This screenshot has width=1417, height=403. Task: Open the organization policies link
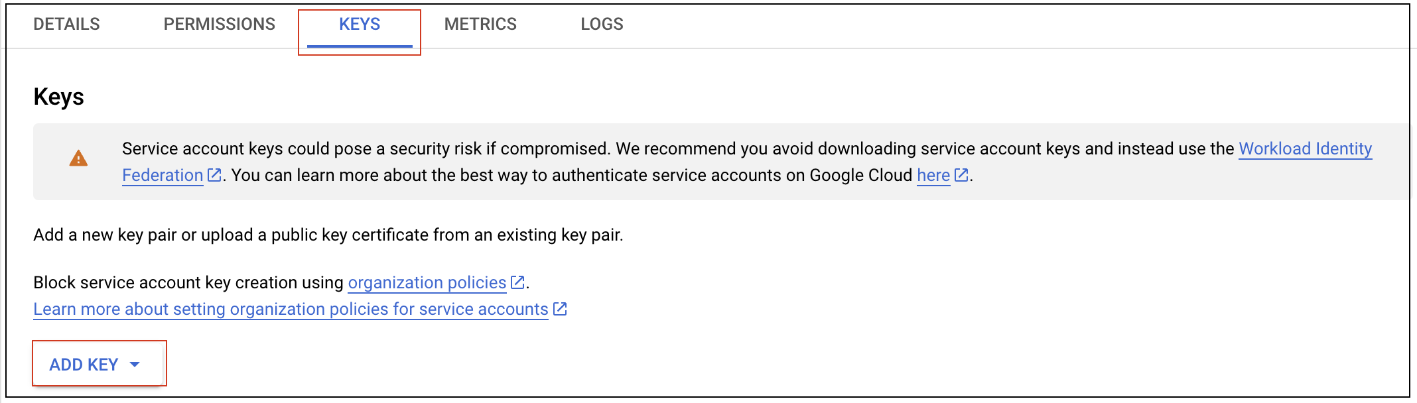click(427, 282)
